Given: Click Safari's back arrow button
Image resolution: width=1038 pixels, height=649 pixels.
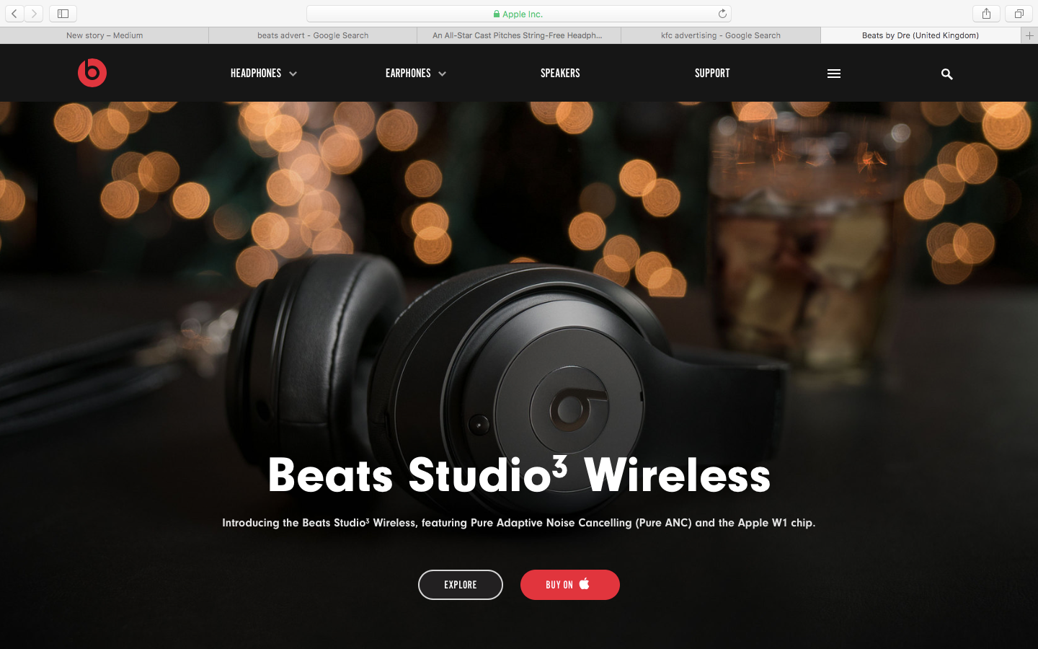Looking at the screenshot, I should coord(14,14).
